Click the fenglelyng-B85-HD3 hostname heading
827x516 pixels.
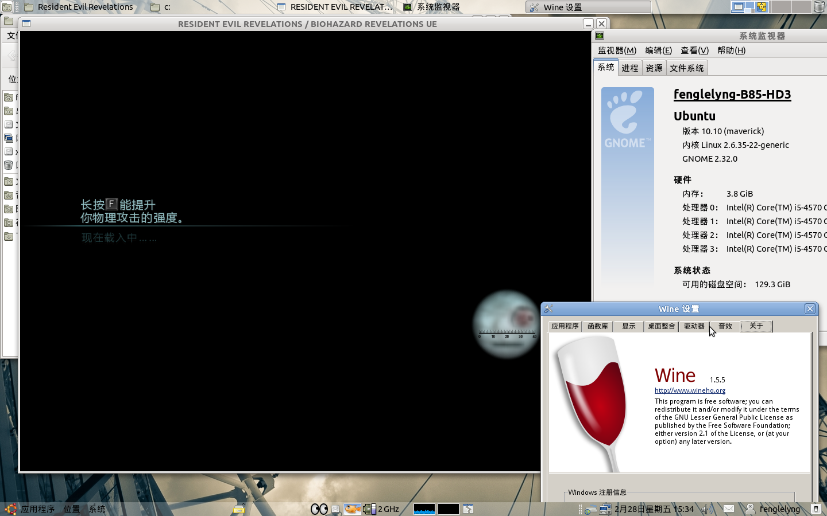[x=732, y=95]
